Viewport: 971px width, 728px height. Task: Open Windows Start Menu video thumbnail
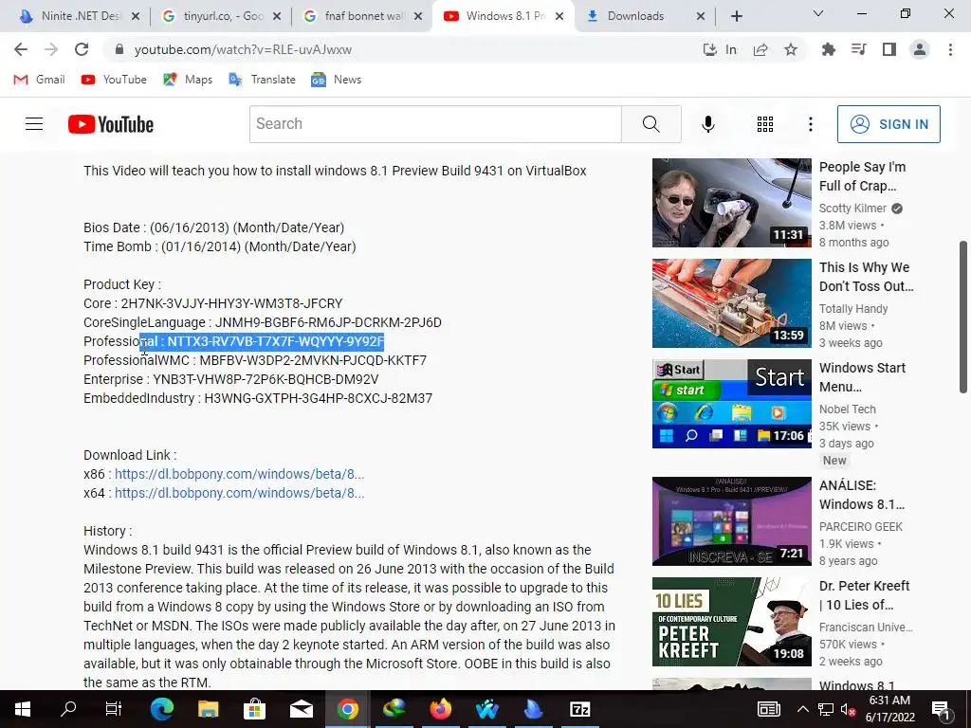731,404
